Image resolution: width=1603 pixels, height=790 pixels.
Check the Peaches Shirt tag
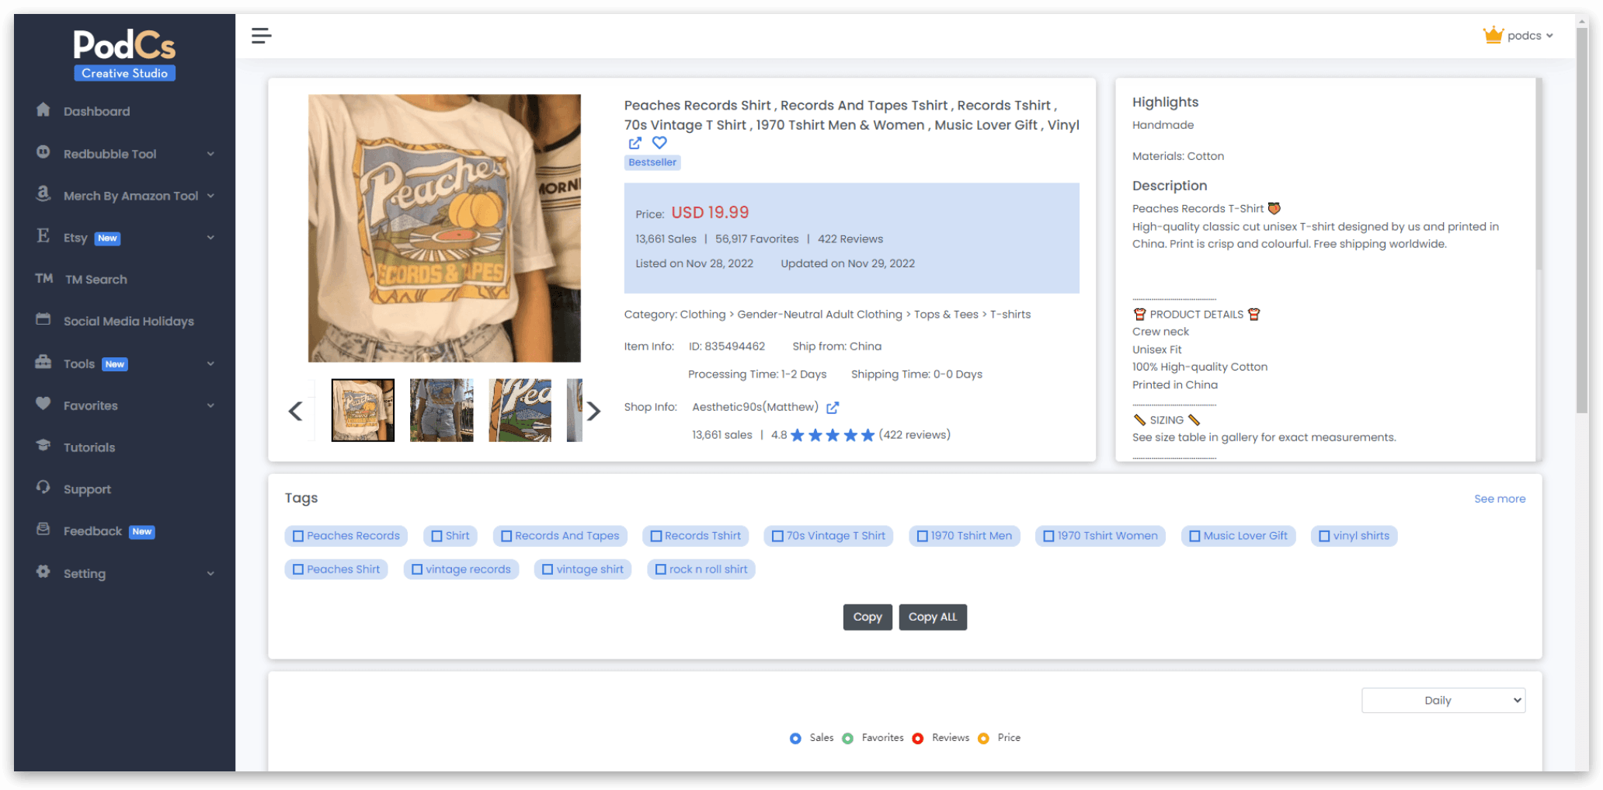tap(298, 569)
